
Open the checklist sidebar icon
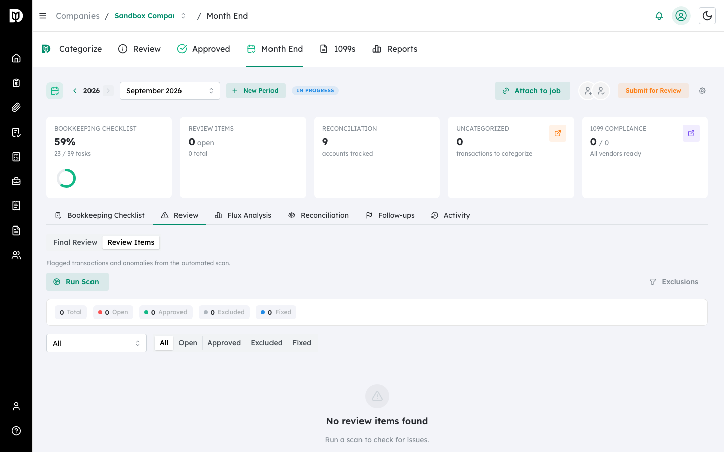[16, 132]
